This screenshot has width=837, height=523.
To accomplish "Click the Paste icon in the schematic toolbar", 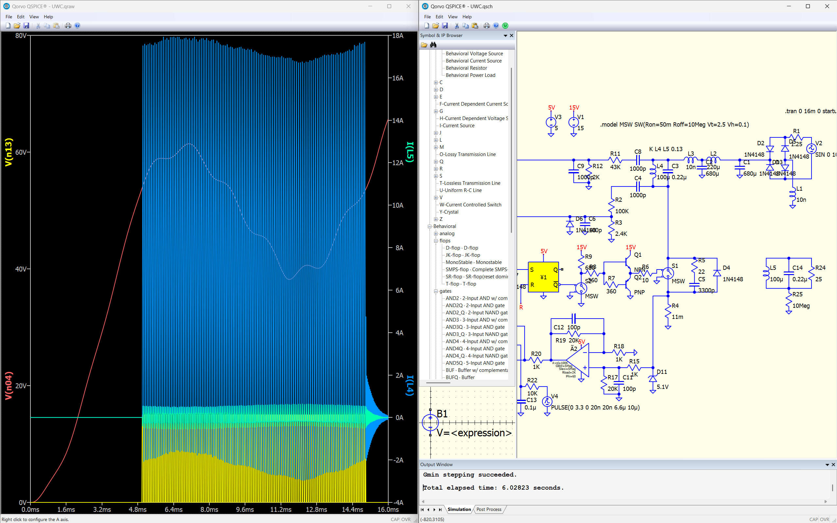I will (475, 26).
